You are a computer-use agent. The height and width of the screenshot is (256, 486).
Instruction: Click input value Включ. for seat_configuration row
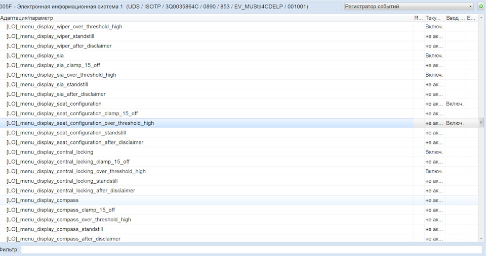[455, 104]
